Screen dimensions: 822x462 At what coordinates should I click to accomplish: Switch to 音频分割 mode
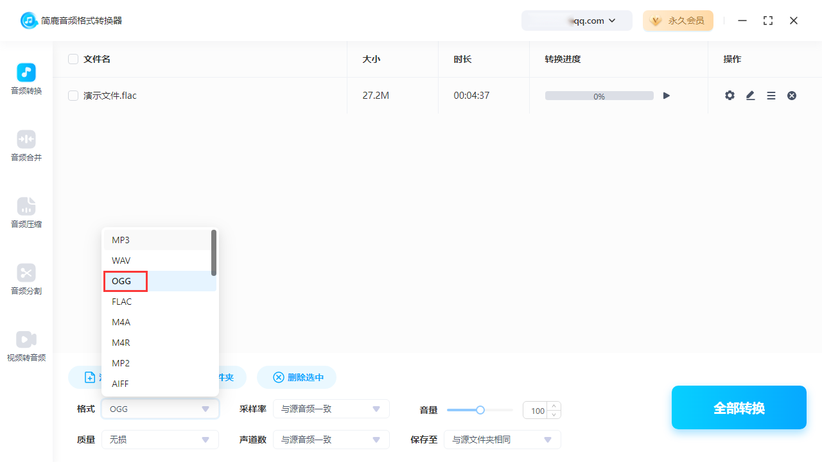(26, 278)
